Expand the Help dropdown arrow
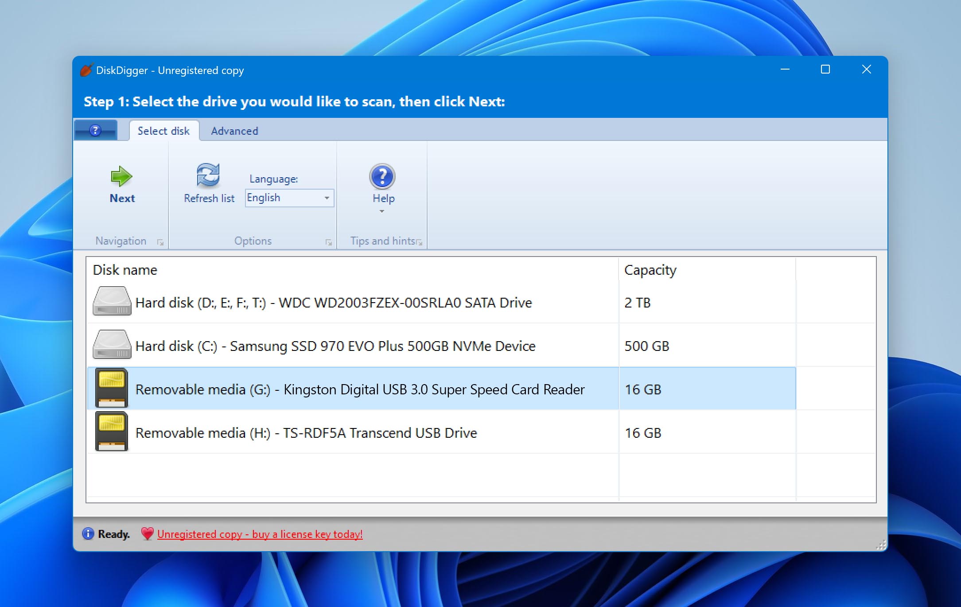 pyautogui.click(x=382, y=211)
